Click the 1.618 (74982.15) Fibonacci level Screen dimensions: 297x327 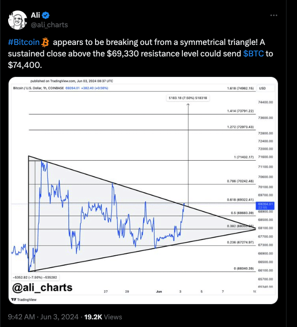pyautogui.click(x=240, y=88)
